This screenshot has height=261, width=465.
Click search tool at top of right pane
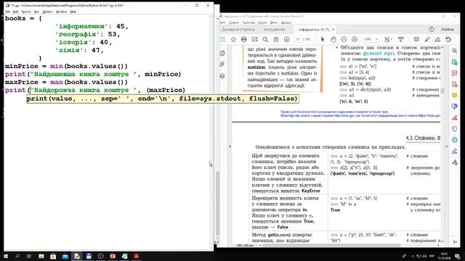pos(455,51)
